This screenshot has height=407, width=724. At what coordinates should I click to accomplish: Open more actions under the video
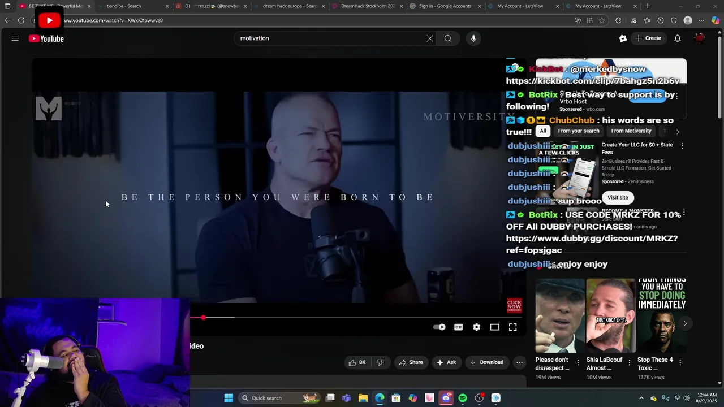[x=519, y=362]
